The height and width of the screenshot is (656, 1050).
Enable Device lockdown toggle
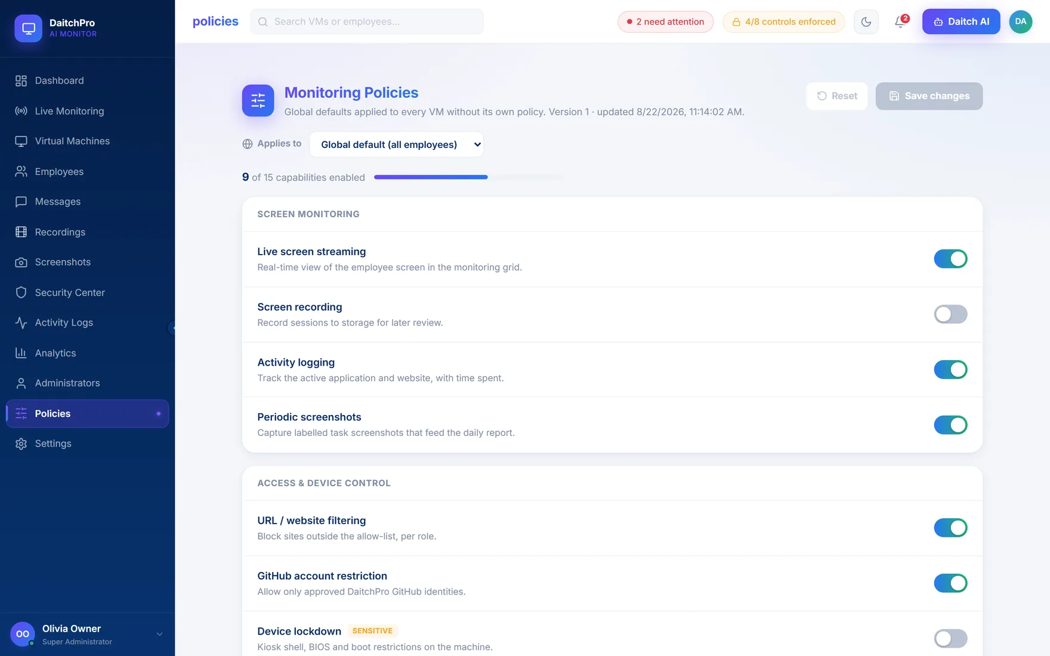coord(950,639)
